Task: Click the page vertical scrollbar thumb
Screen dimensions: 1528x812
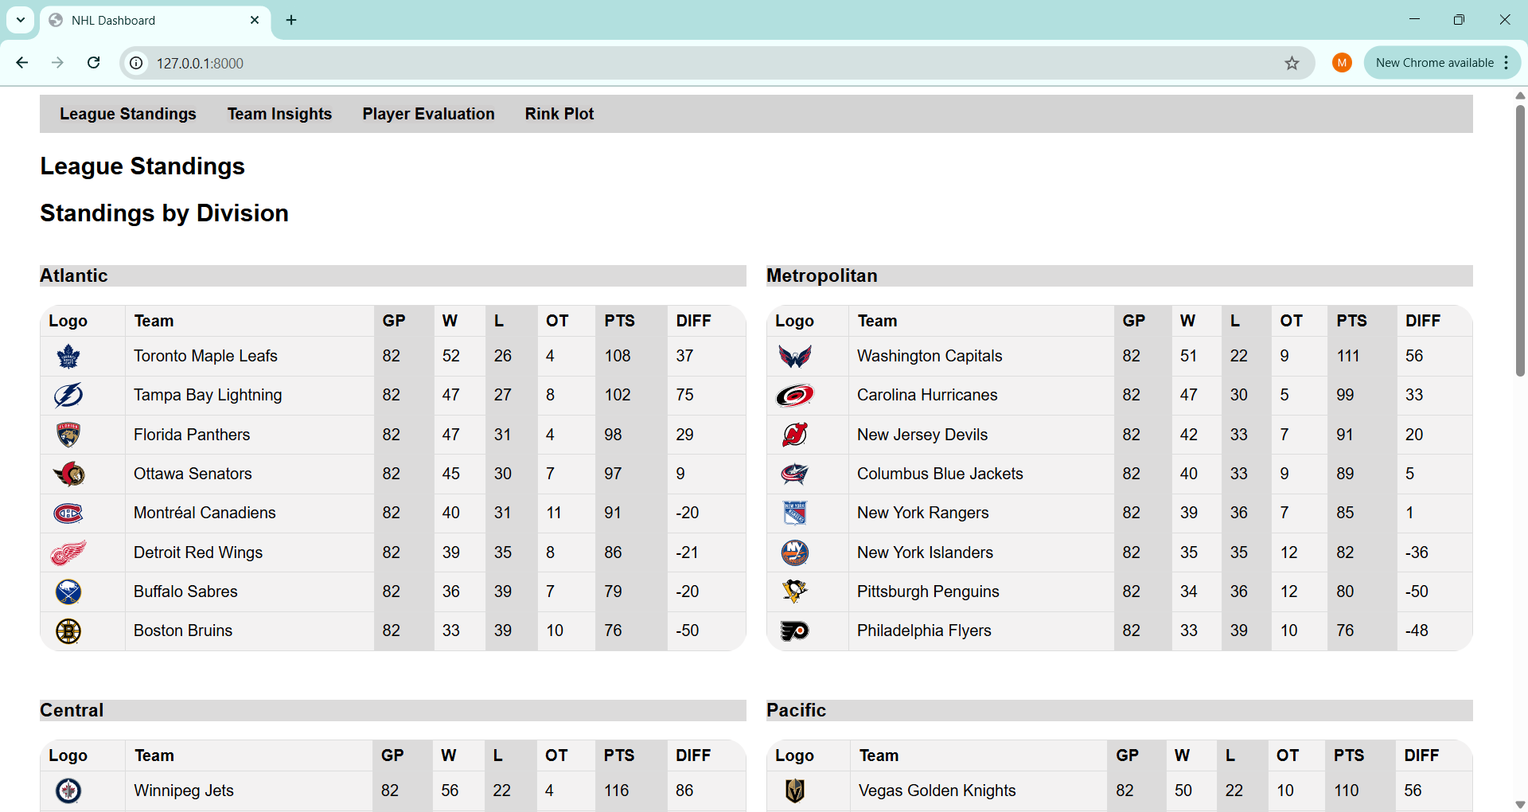Action: 1520,239
